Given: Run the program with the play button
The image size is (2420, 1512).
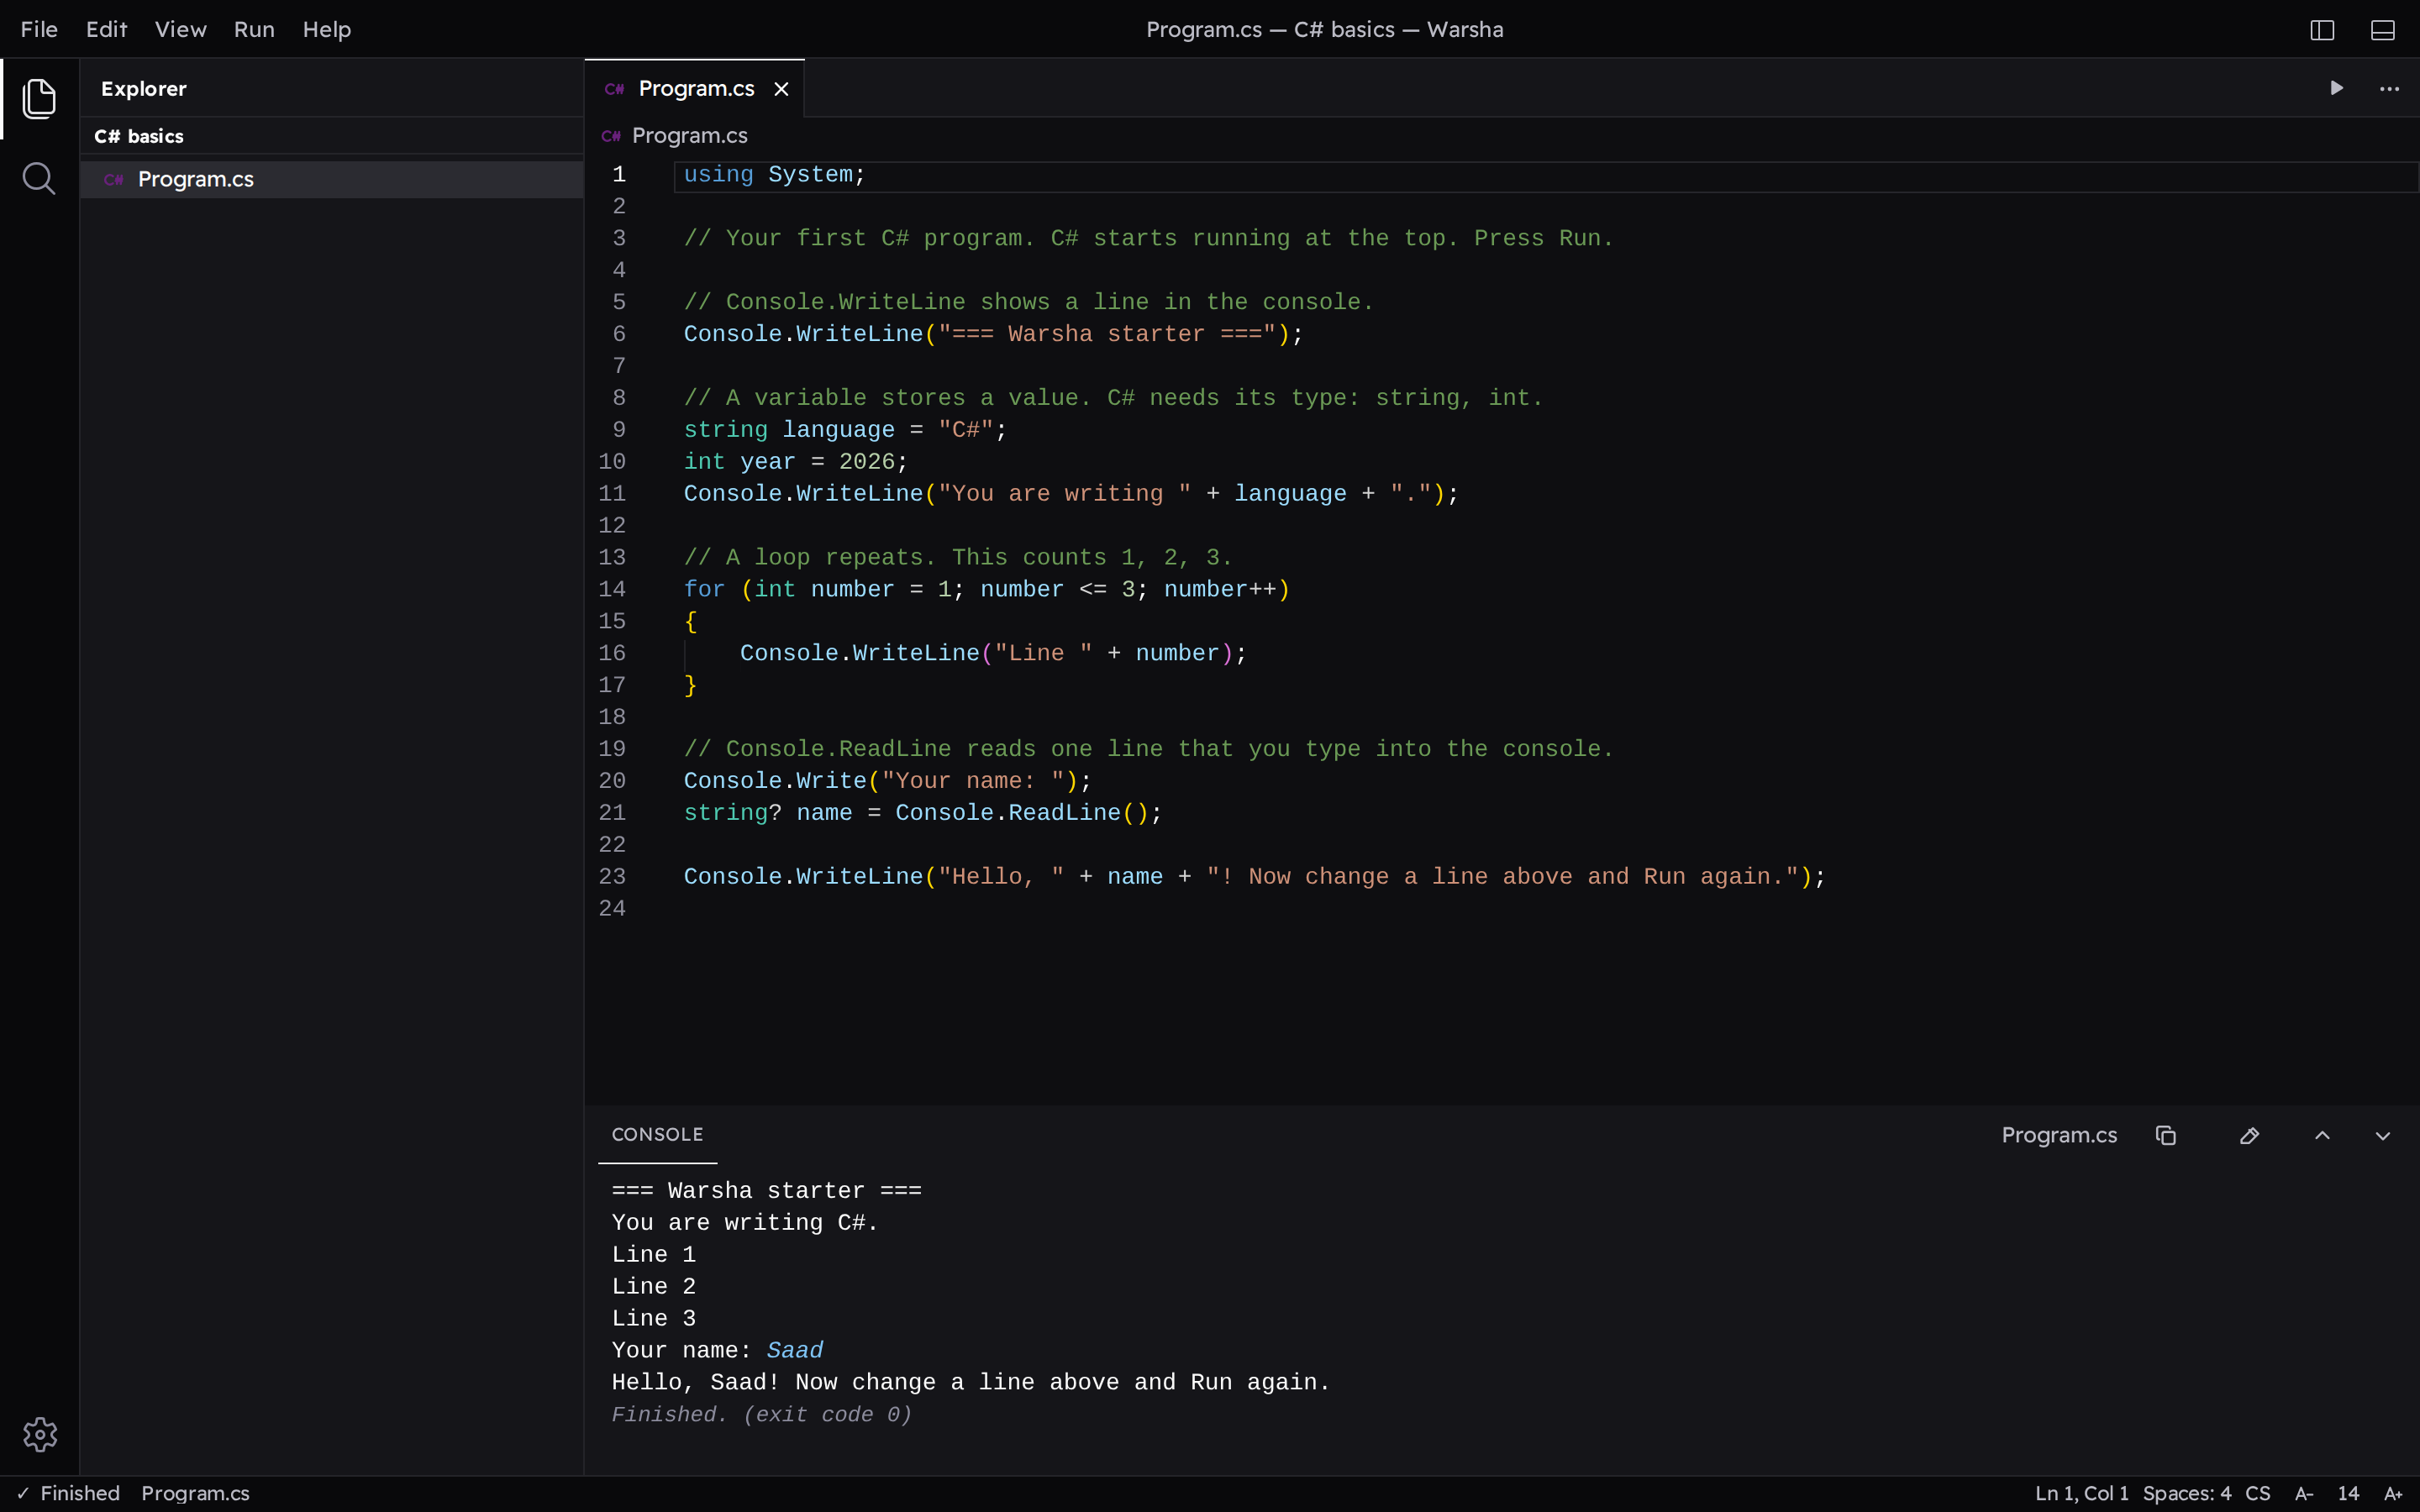Looking at the screenshot, I should coord(2336,88).
